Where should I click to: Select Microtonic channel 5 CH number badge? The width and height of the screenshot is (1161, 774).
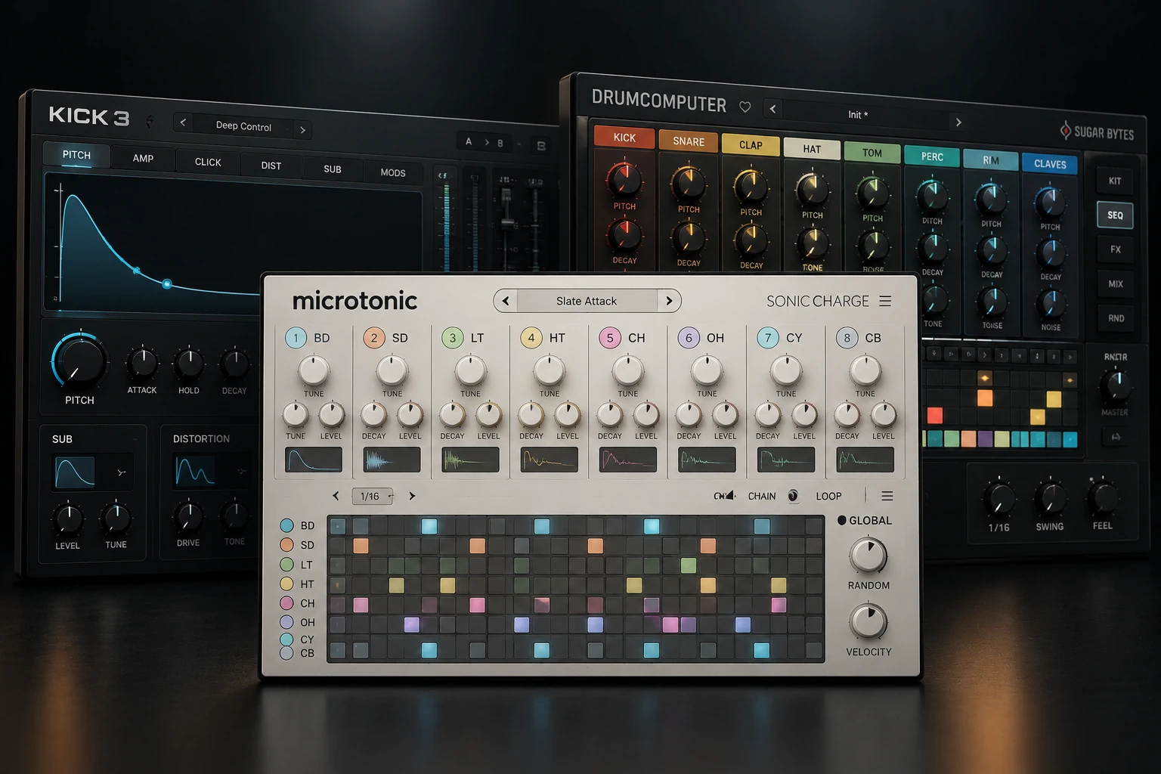(x=610, y=338)
